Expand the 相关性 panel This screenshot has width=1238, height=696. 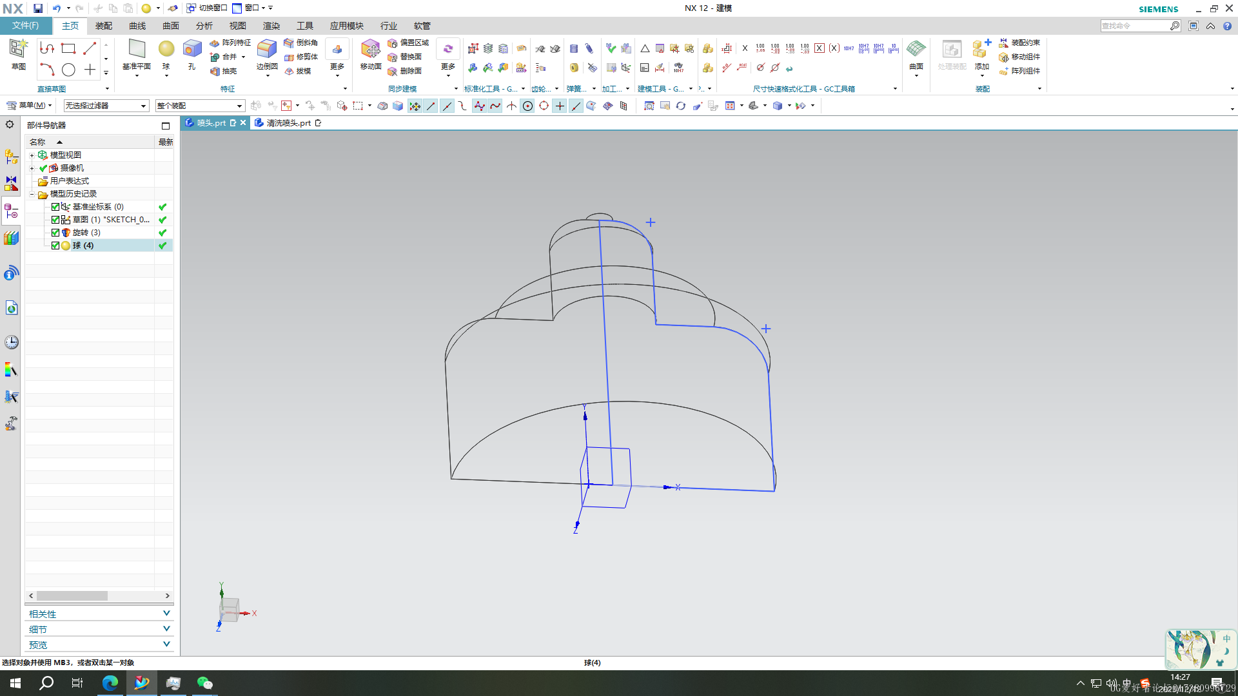coord(99,614)
